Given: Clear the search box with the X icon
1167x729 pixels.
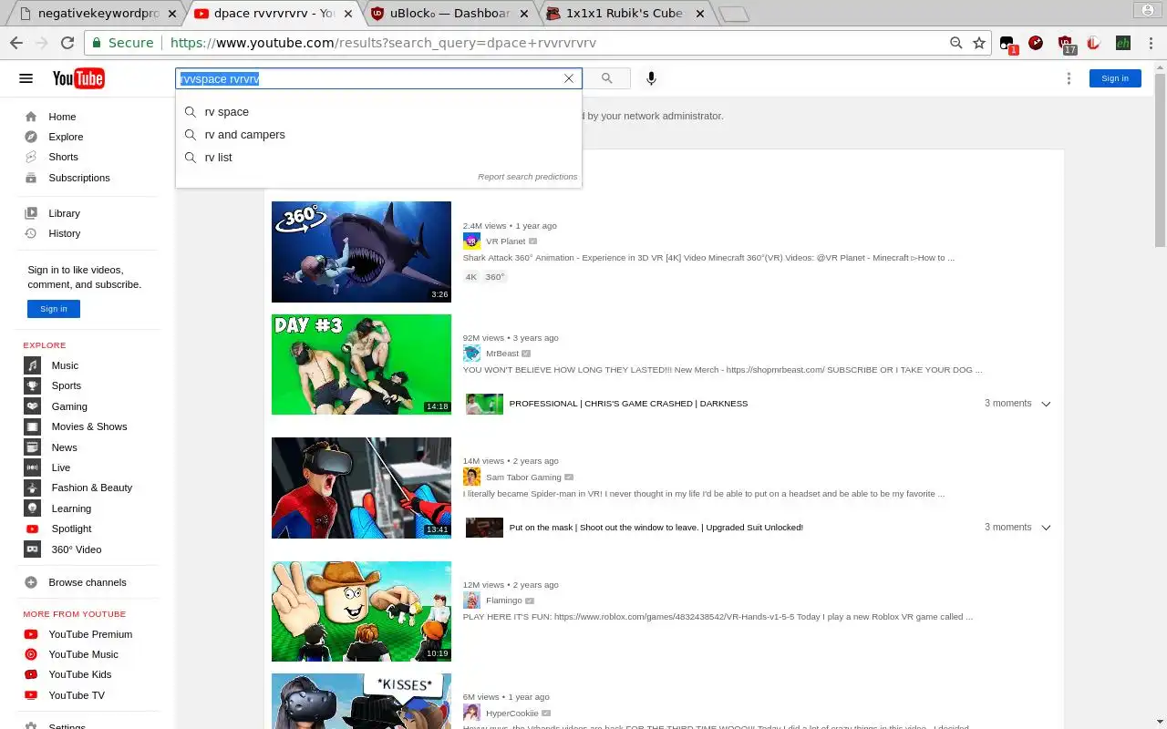Looking at the screenshot, I should (x=569, y=78).
